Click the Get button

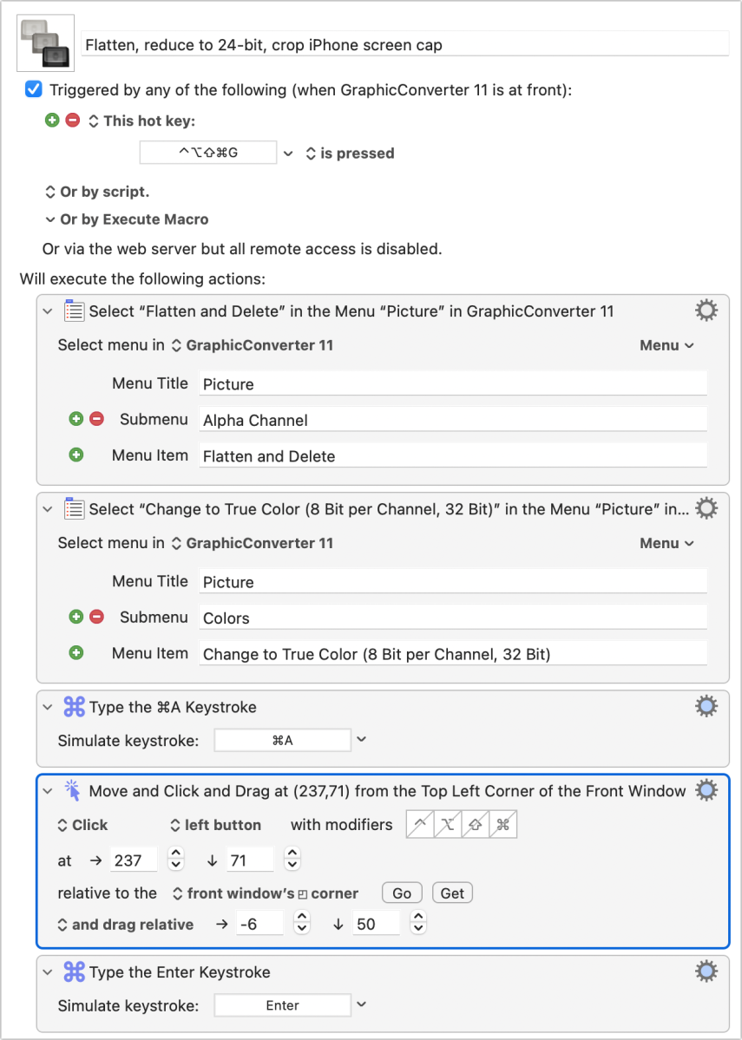(452, 893)
